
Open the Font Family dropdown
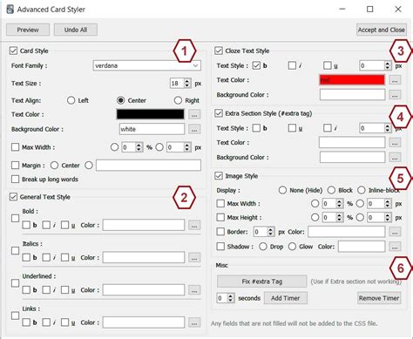(147, 65)
